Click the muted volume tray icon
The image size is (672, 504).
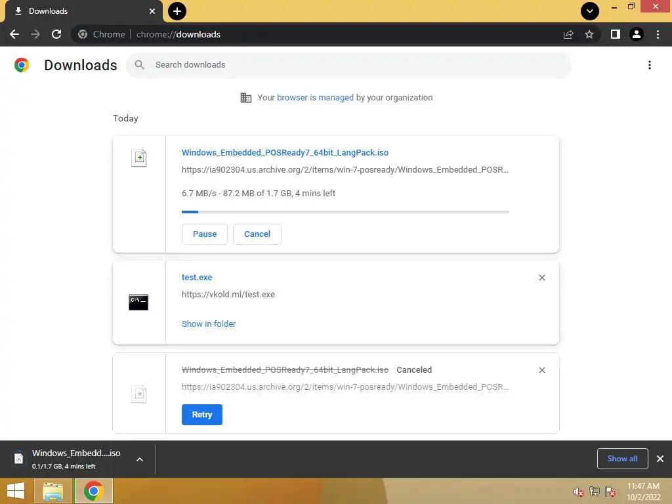(579, 492)
